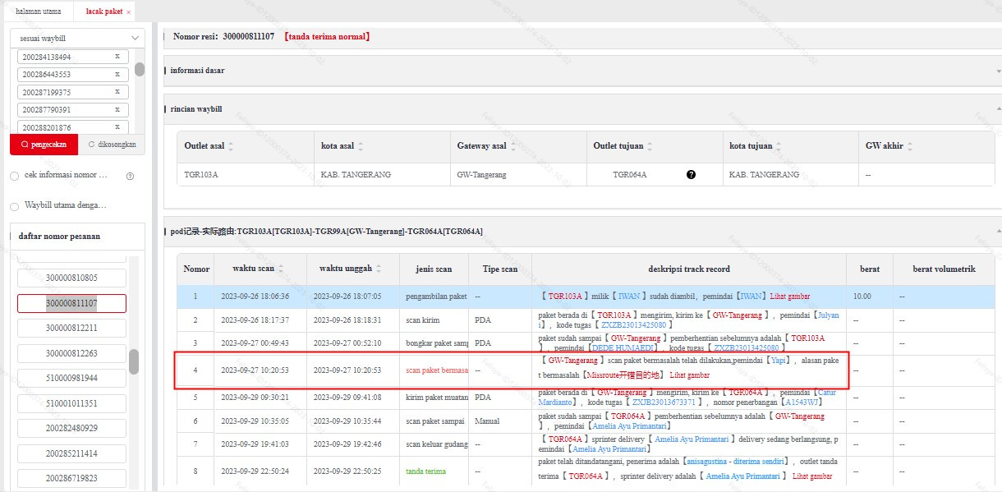Select order number 300000810805
Viewport: 1002px width, 492px height.
[71, 278]
